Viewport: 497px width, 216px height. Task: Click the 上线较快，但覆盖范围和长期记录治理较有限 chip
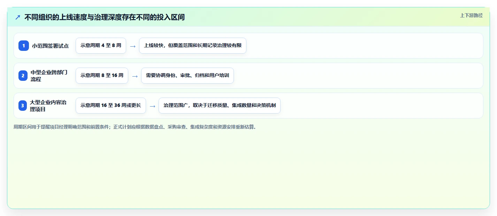pos(193,46)
